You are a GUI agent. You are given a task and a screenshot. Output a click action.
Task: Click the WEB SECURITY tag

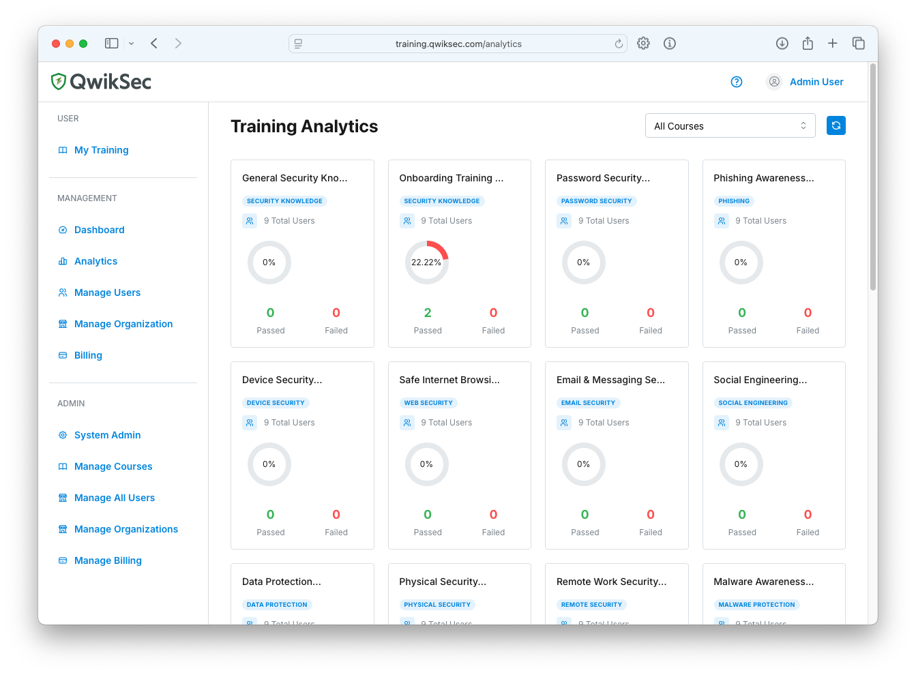428,403
